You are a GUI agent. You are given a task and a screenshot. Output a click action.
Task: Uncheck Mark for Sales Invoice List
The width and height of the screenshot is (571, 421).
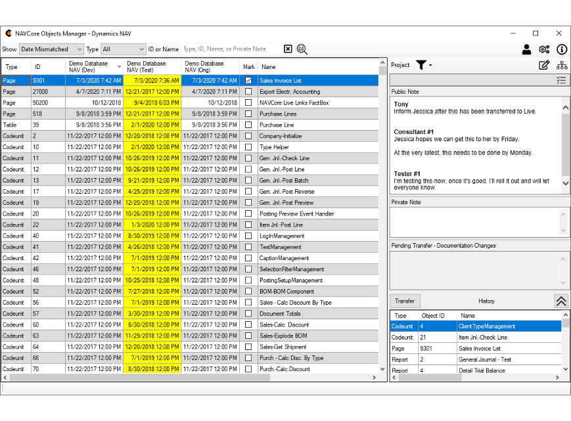248,81
